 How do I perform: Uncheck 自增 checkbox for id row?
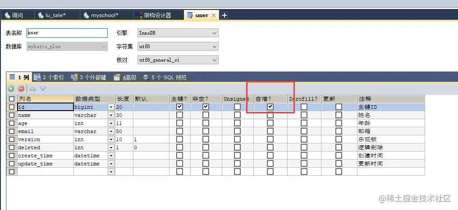click(x=270, y=107)
